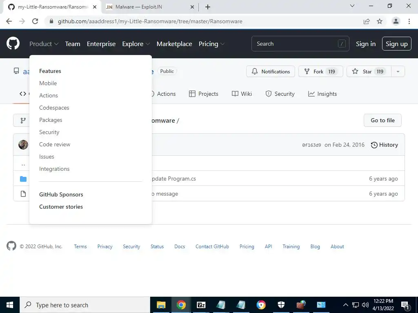Image resolution: width=418 pixels, height=313 pixels.
Task: Click the share page icon in address bar
Action: tap(367, 21)
